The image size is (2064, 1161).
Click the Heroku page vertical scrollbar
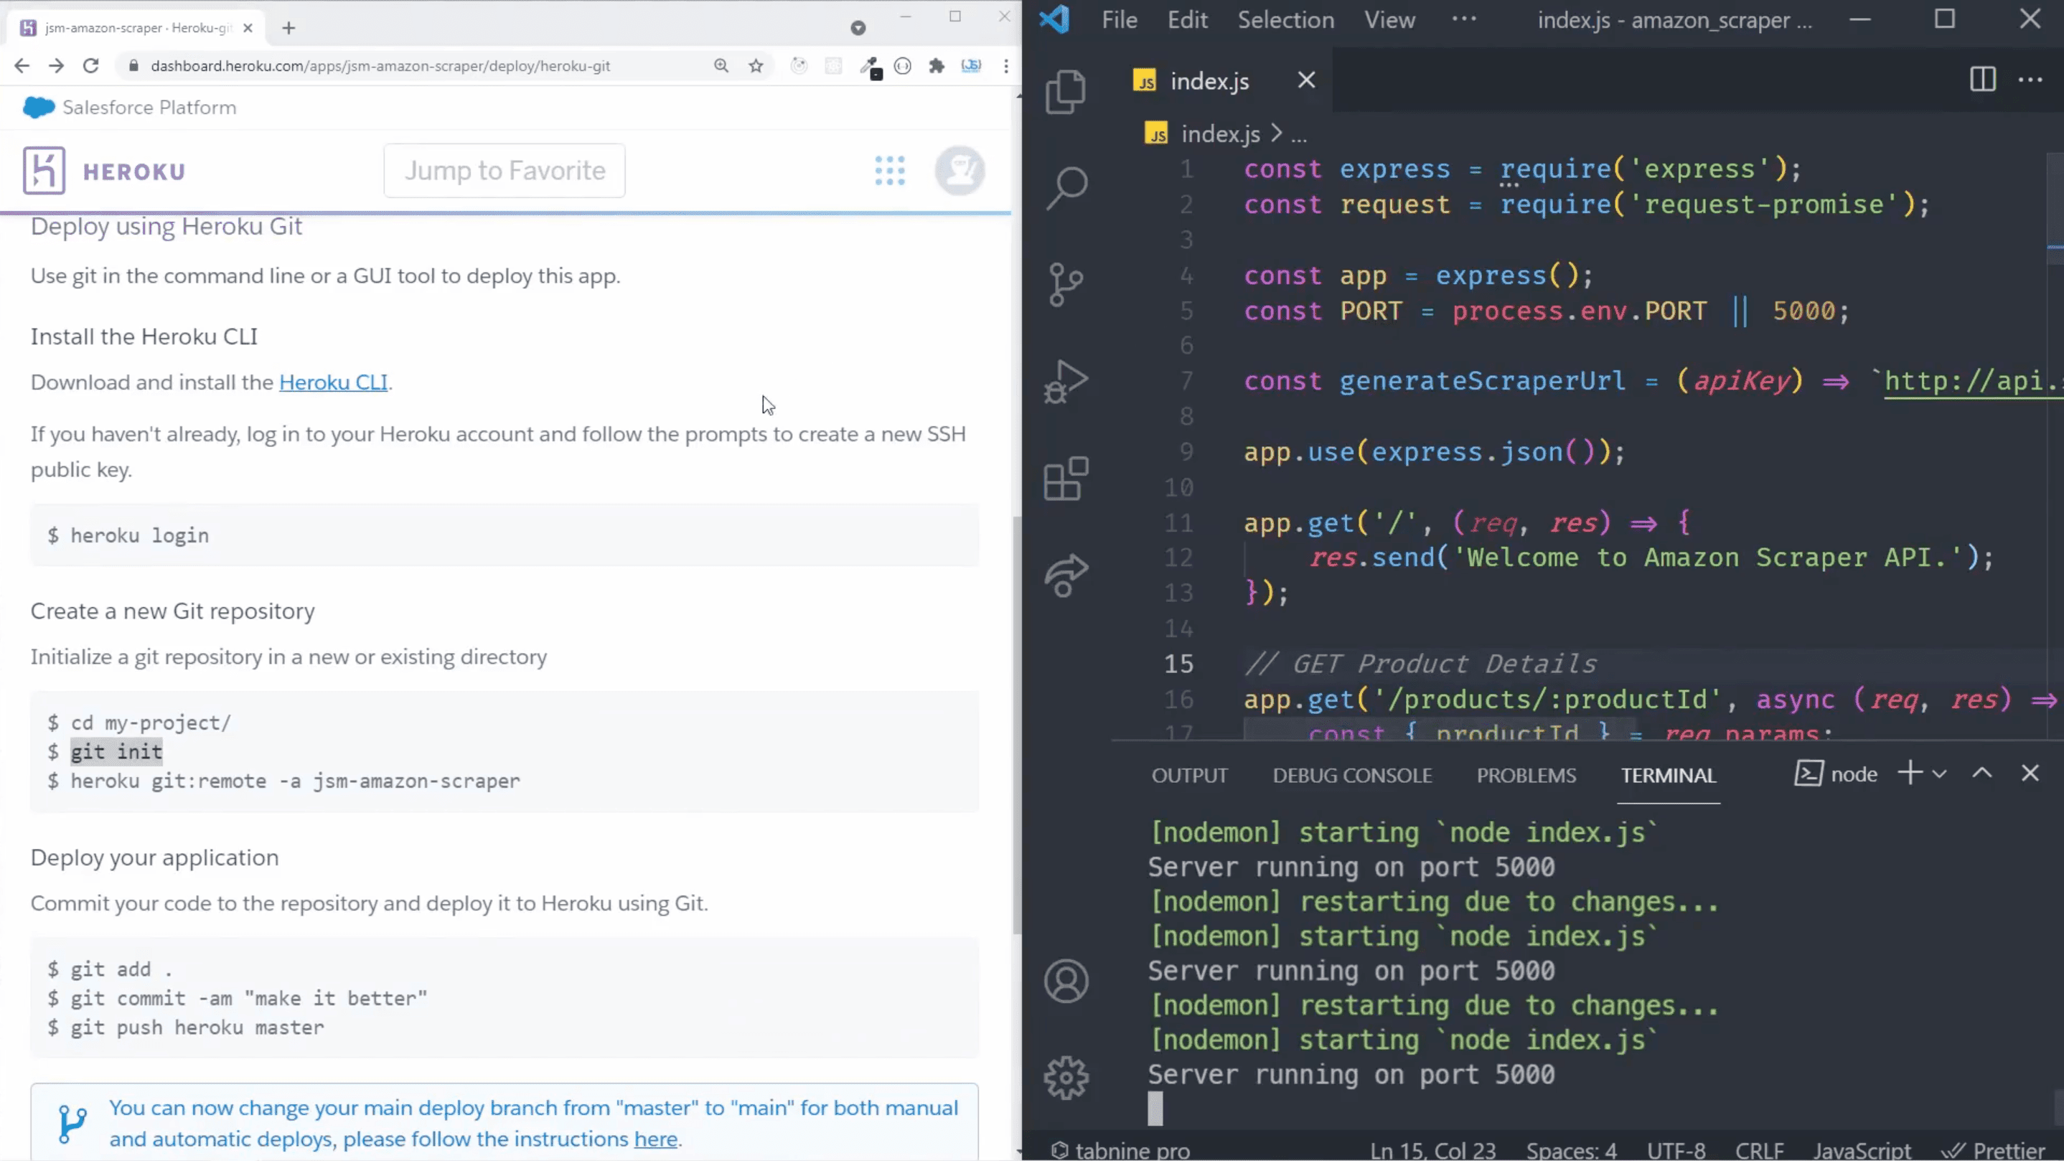coord(1018,725)
